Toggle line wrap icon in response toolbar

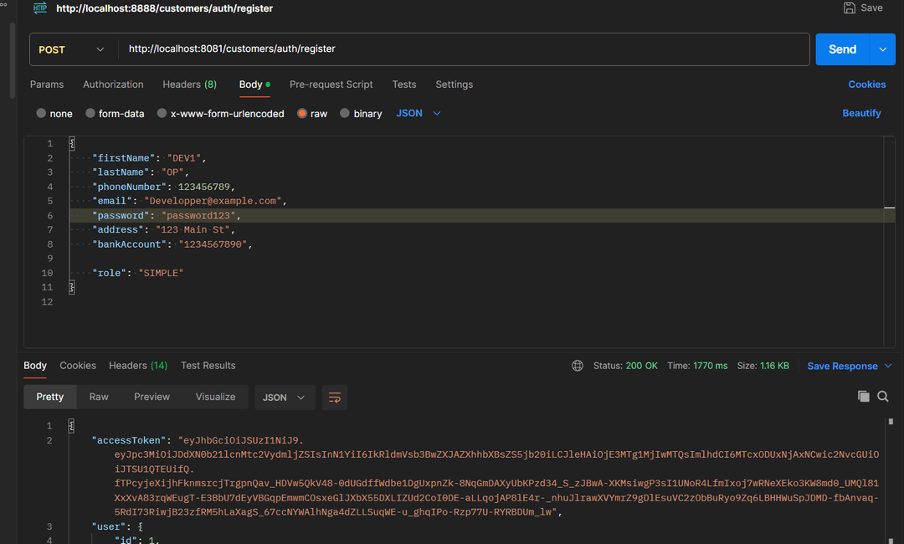pos(334,398)
